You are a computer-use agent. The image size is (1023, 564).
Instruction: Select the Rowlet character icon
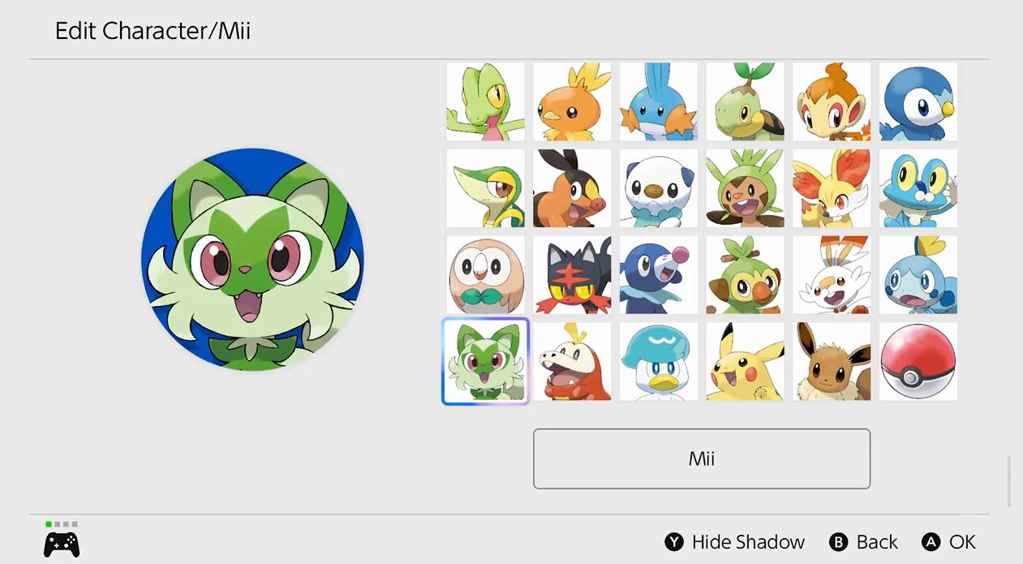click(x=485, y=275)
